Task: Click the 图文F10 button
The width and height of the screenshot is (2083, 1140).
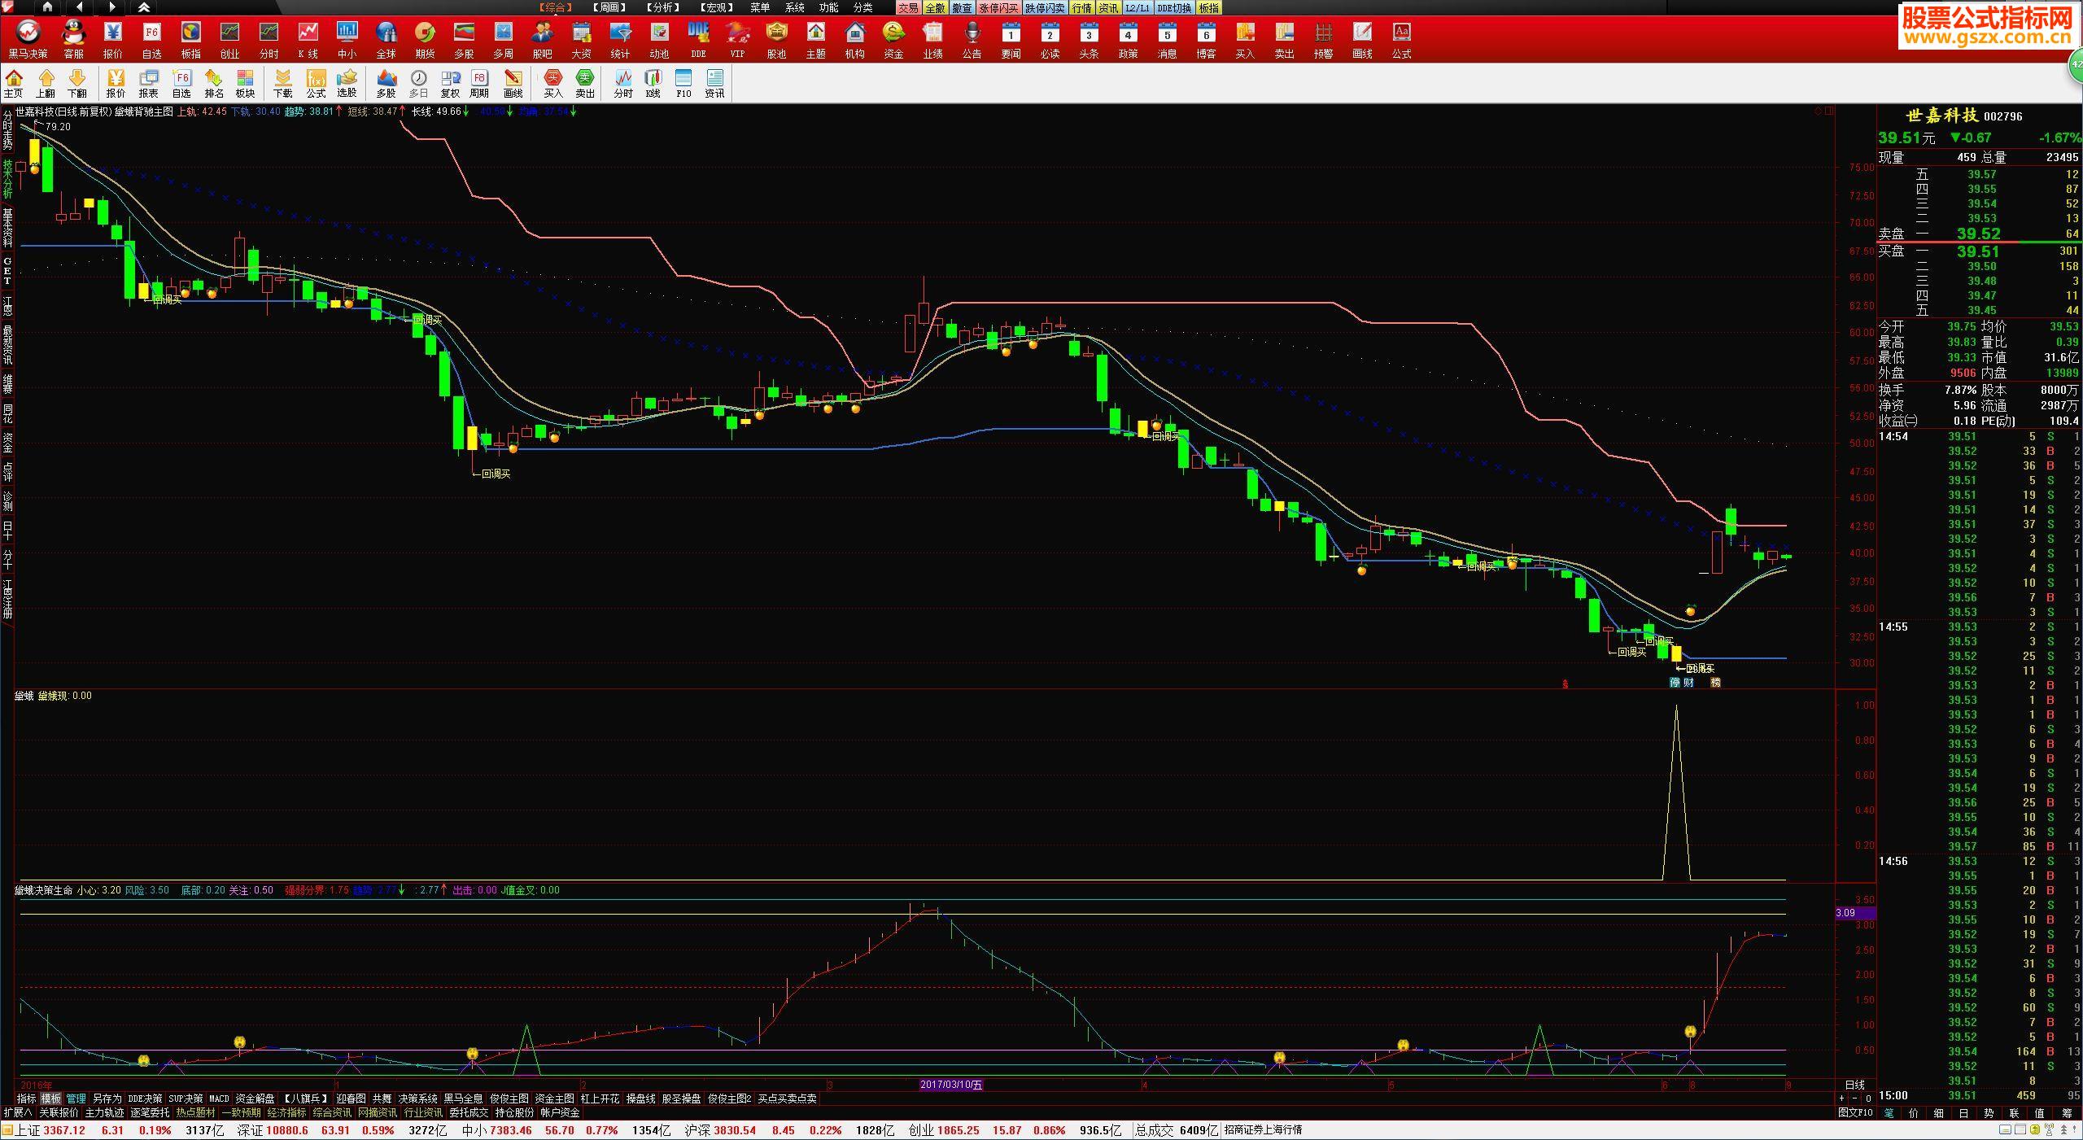Action: (x=1855, y=1112)
